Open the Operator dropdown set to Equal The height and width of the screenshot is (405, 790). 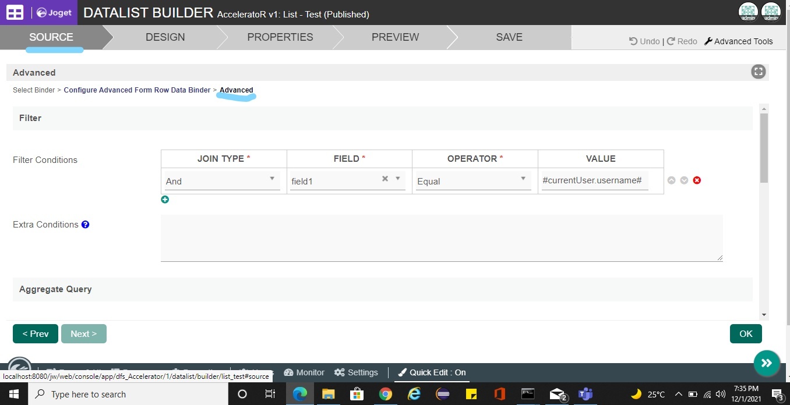pos(473,181)
